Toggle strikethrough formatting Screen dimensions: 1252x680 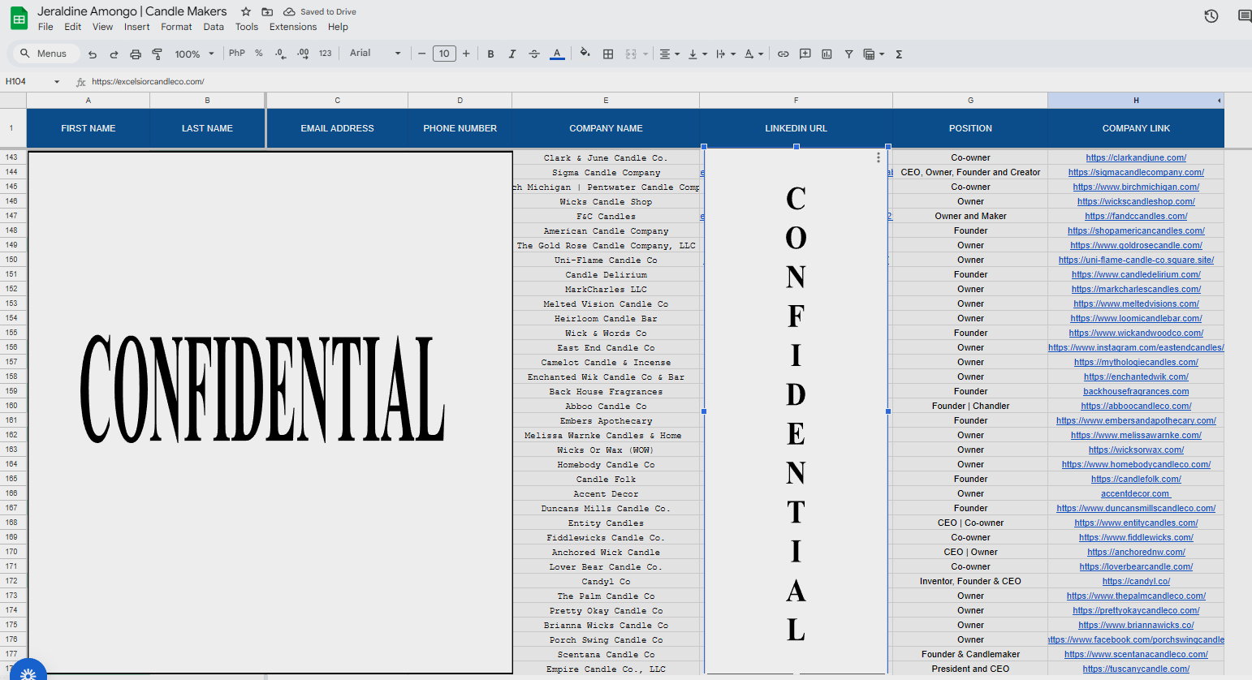[533, 54]
